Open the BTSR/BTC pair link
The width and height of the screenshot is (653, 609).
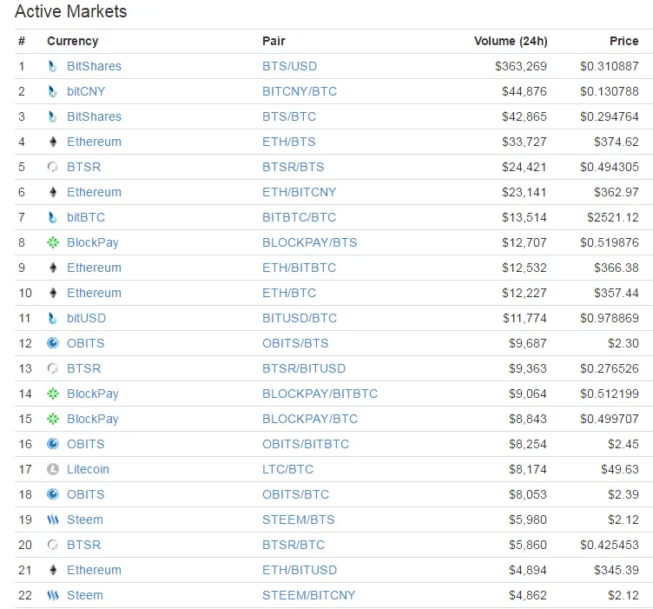[x=294, y=545]
